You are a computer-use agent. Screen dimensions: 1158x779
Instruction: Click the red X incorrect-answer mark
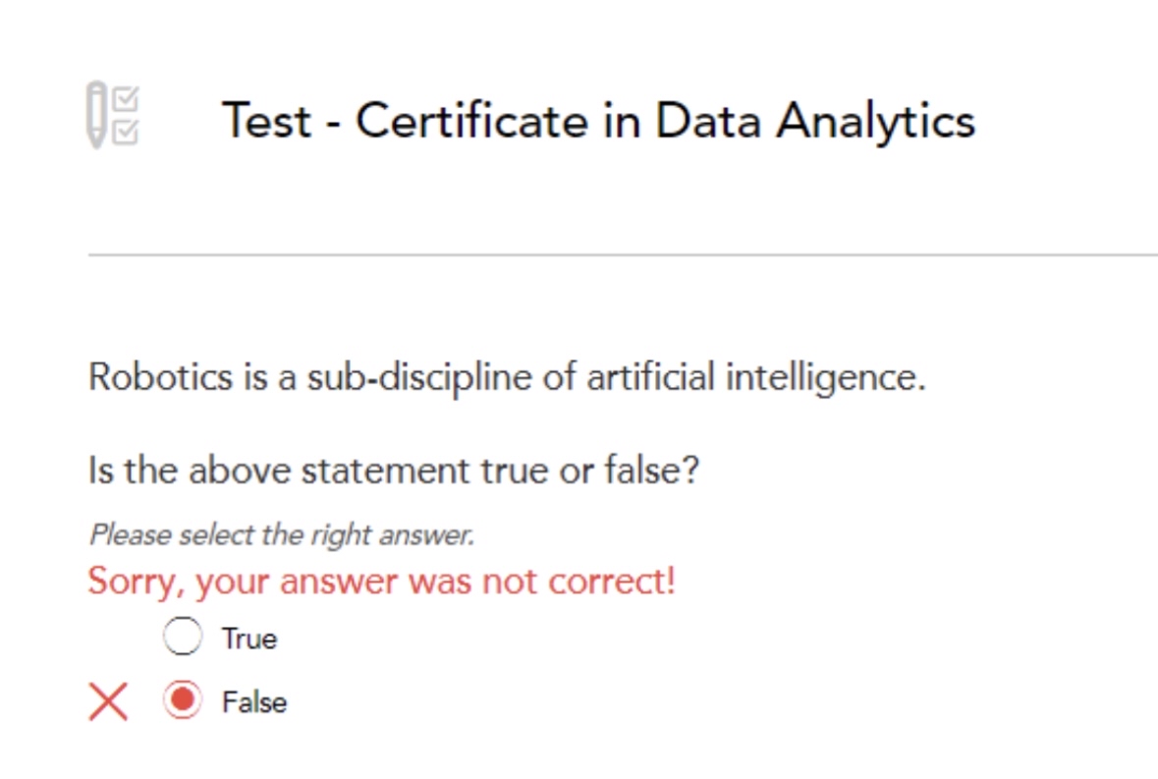[108, 702]
